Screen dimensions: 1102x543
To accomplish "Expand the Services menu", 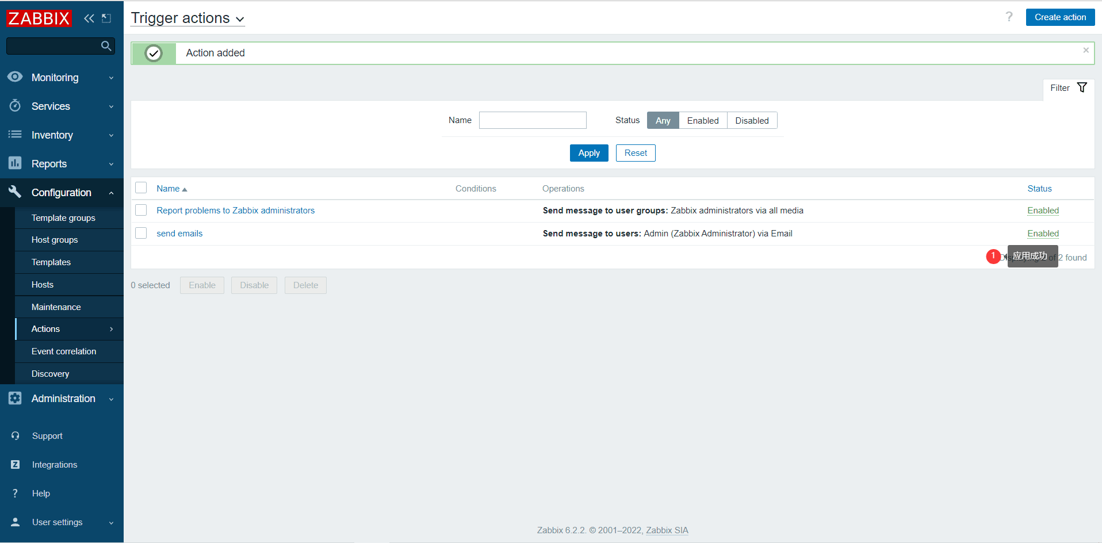I will [x=111, y=106].
